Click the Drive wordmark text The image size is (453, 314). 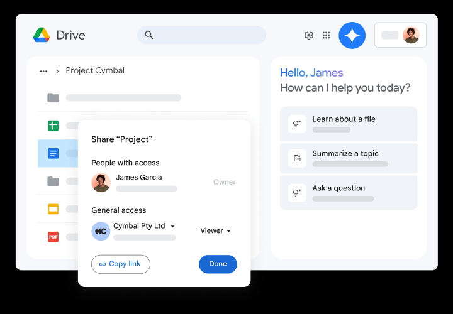[70, 35]
